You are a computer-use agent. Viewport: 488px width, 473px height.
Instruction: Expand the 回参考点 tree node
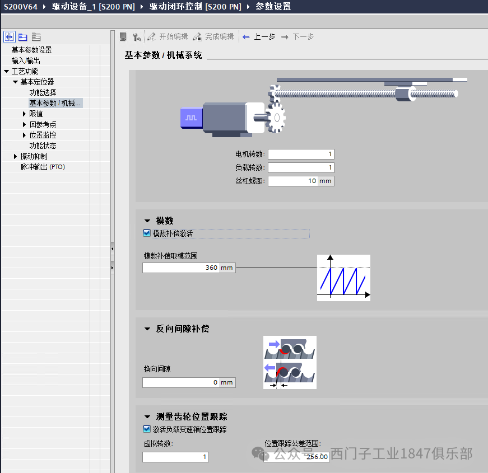pyautogui.click(x=24, y=124)
